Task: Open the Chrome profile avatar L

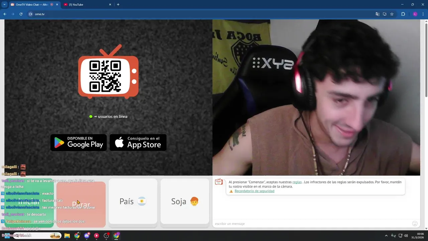Action: (x=415, y=14)
